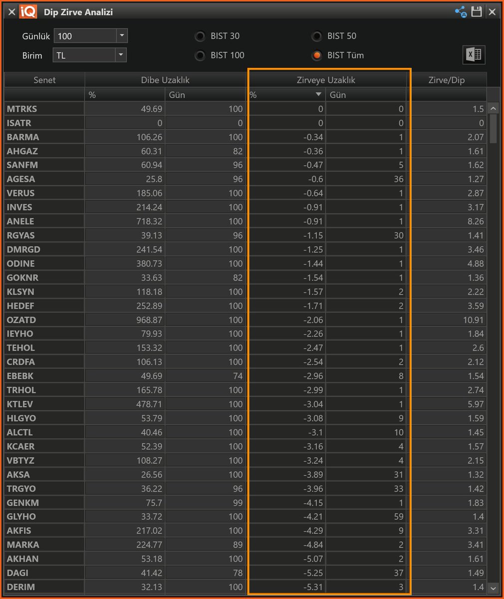
Task: Select the GENKM row
Action: 246,502
